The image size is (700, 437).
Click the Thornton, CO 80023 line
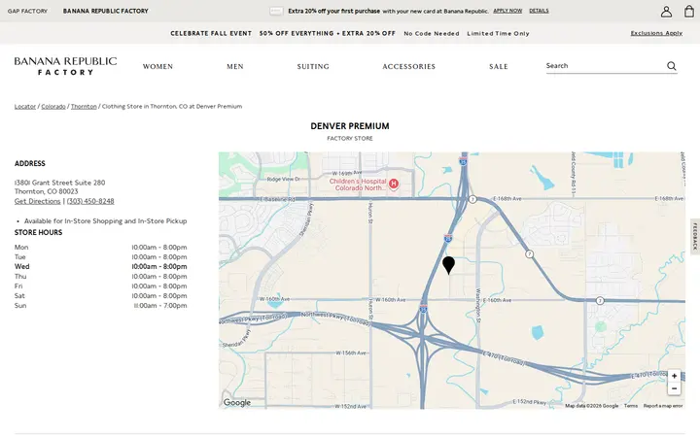(x=46, y=191)
